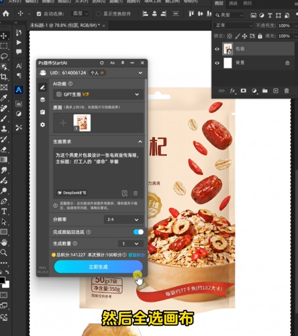
Task: Click inside the 生图需求 prompt text area
Action: click(98, 173)
